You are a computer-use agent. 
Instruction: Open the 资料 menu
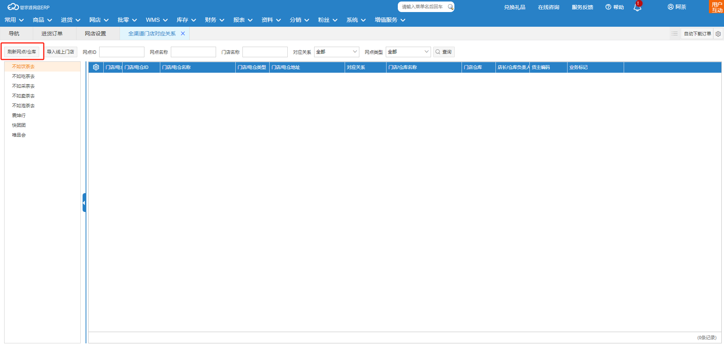[271, 20]
